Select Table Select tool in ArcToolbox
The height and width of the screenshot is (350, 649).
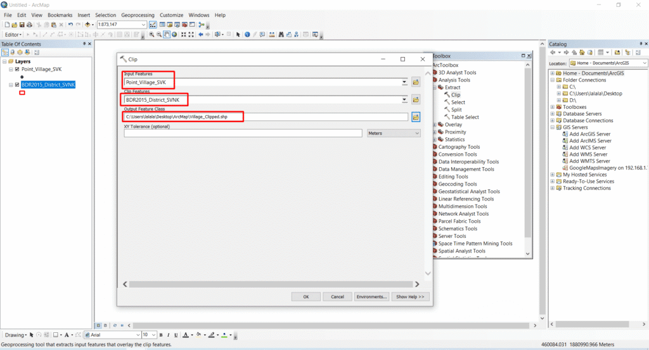pyautogui.click(x=465, y=117)
